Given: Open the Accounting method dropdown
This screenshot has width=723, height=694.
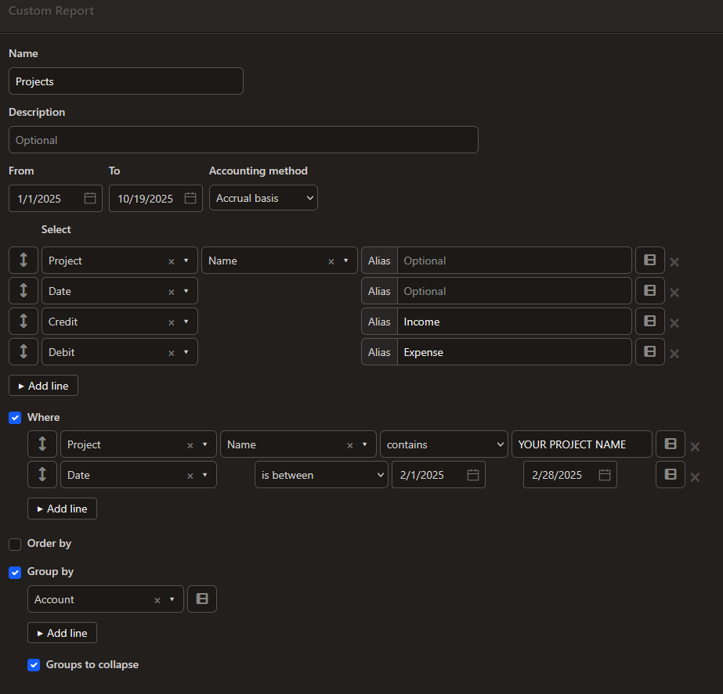Looking at the screenshot, I should [263, 198].
